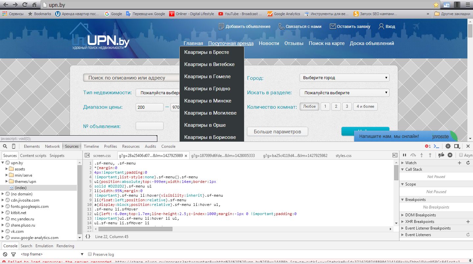The image size is (473, 264).
Task: Enable the Preserve log checkbox
Action: click(x=90, y=254)
